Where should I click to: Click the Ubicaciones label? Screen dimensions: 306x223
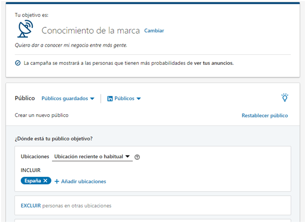click(x=35, y=157)
